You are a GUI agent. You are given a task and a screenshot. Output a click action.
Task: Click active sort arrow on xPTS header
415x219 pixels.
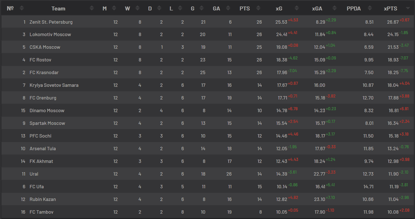(408, 8)
